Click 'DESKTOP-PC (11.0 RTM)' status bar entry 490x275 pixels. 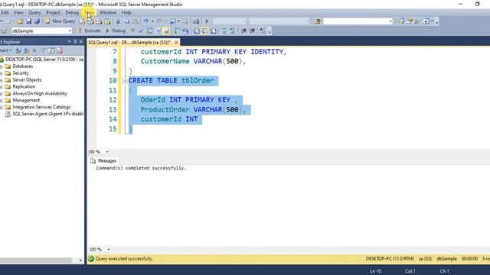click(x=390, y=259)
